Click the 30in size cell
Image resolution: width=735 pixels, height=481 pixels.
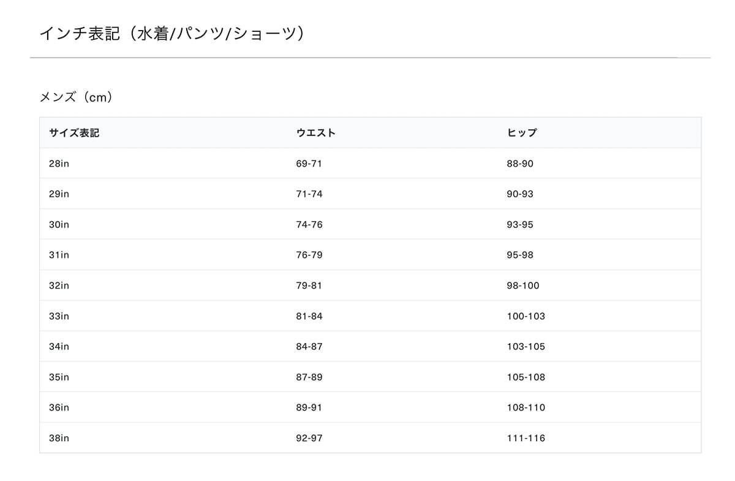tap(59, 225)
